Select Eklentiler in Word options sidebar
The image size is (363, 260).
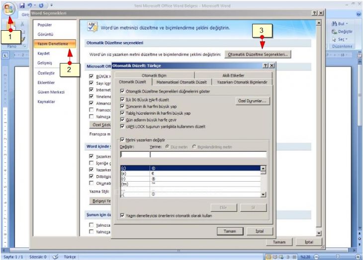46,82
